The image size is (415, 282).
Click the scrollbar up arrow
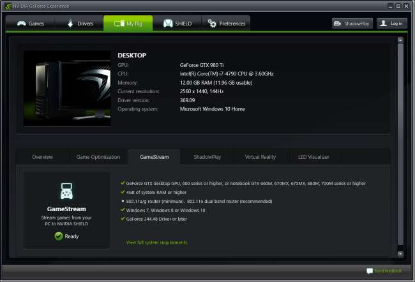click(x=400, y=40)
